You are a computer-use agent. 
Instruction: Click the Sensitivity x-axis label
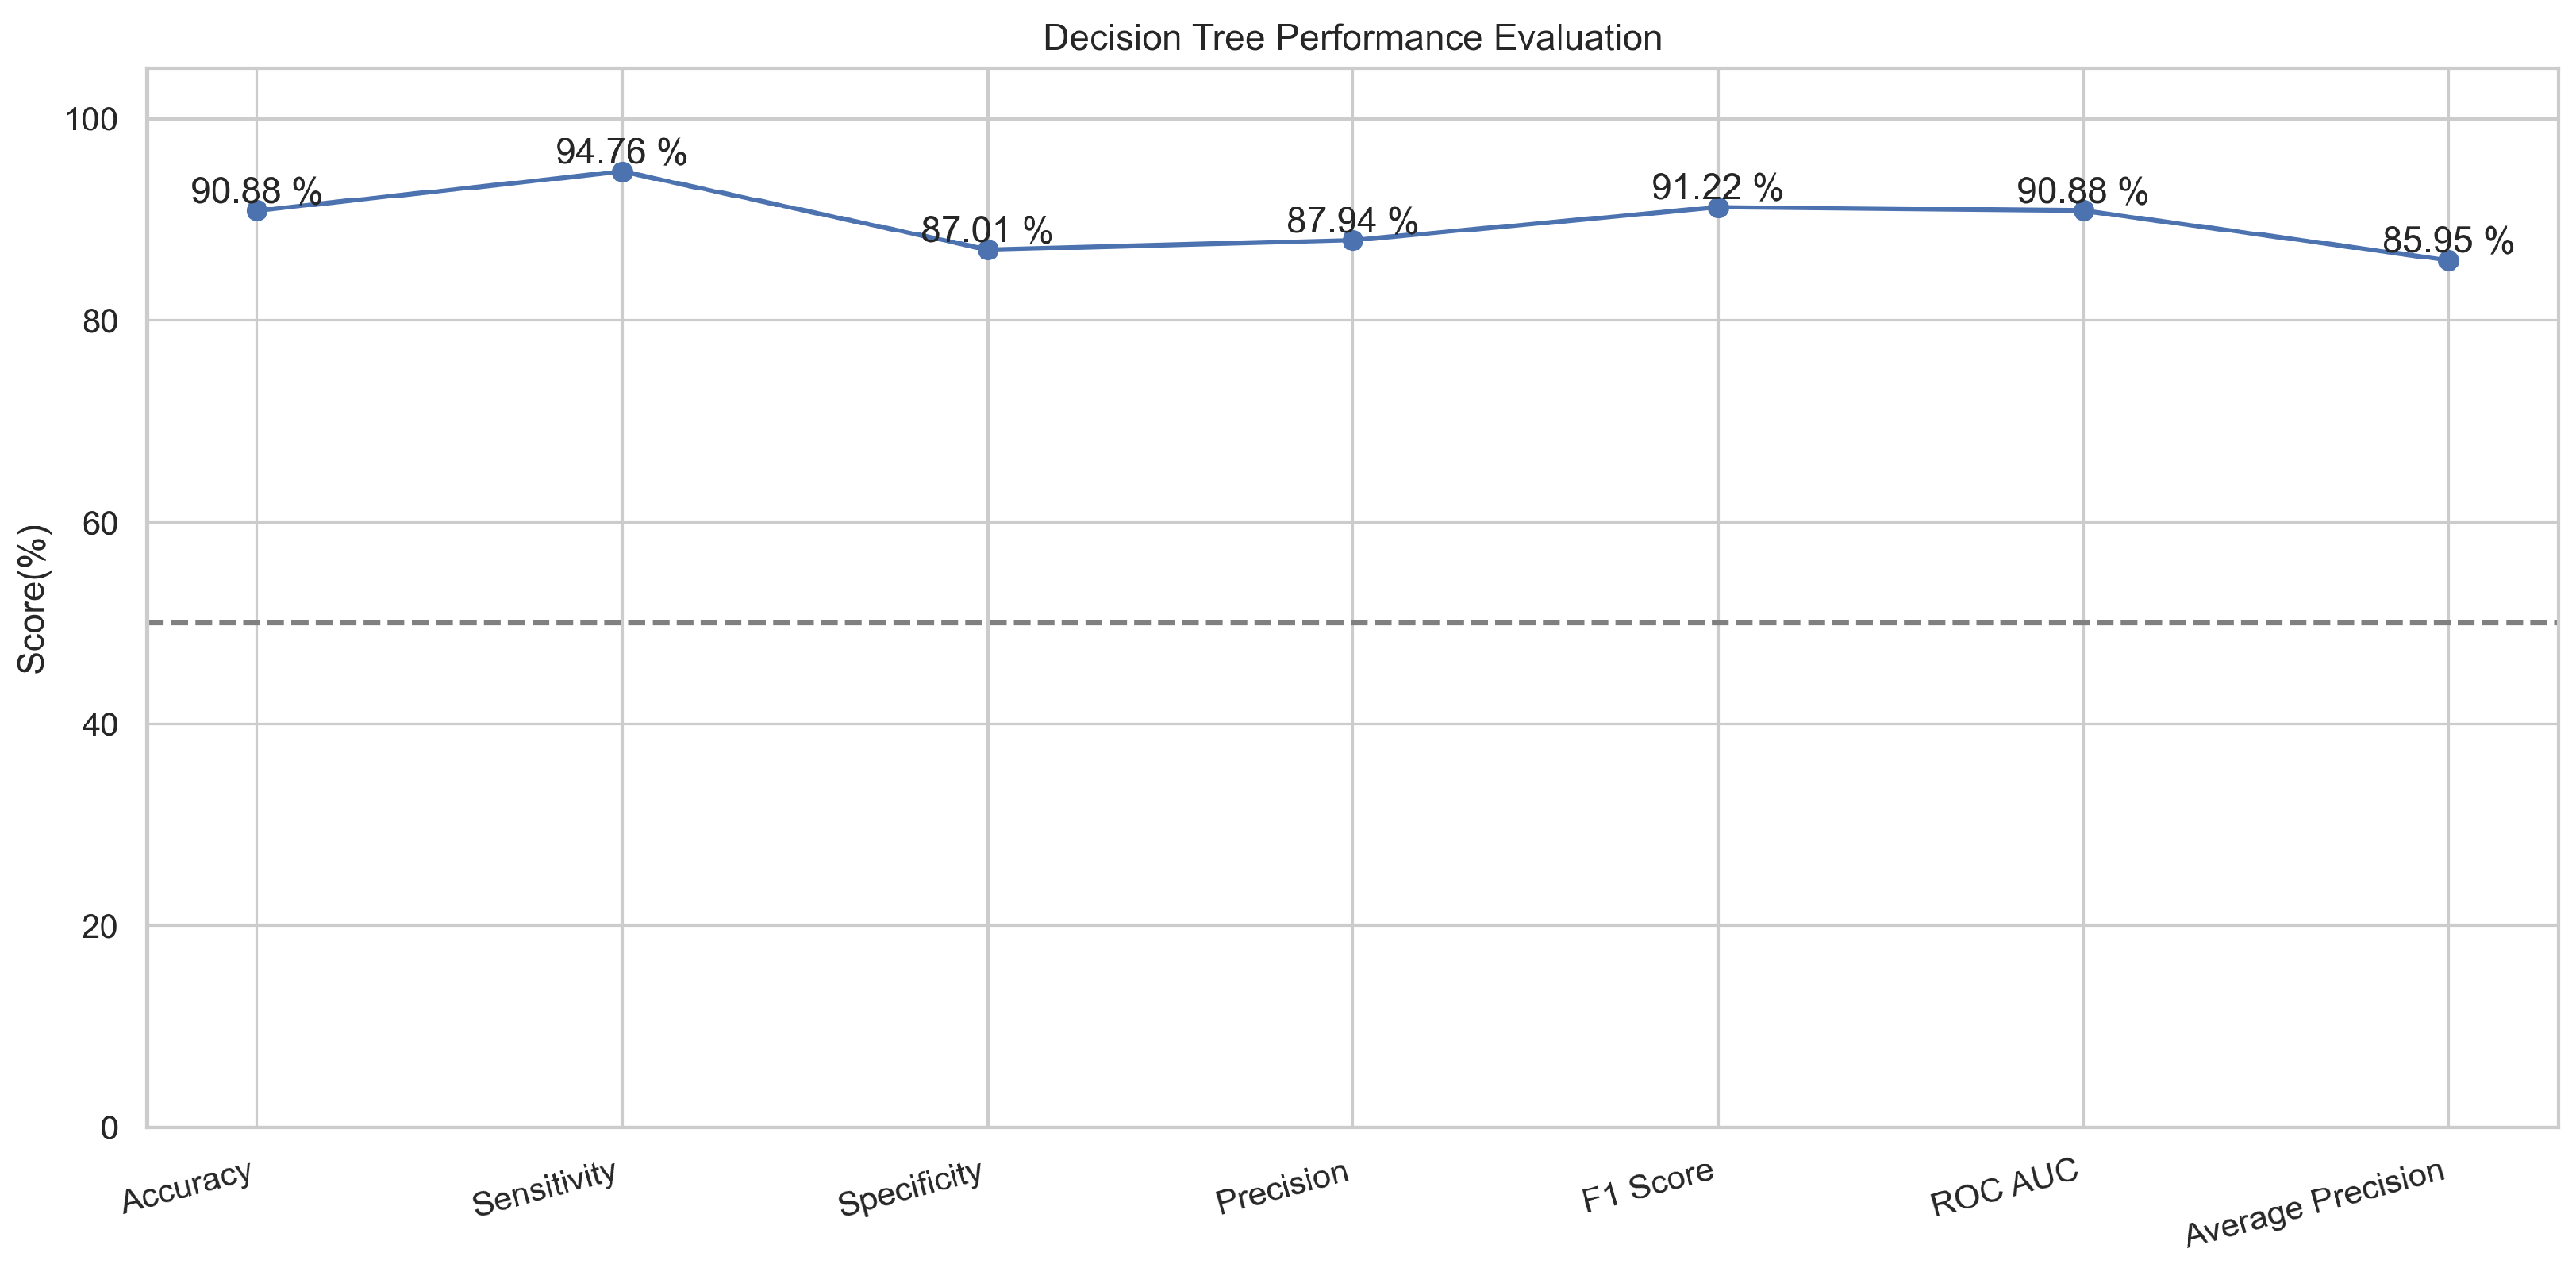point(544,1188)
